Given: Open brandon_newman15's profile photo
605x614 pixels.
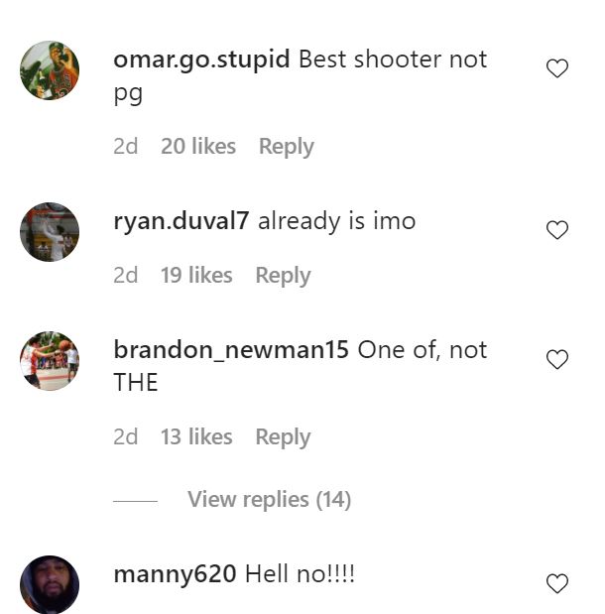Looking at the screenshot, I should (50, 361).
